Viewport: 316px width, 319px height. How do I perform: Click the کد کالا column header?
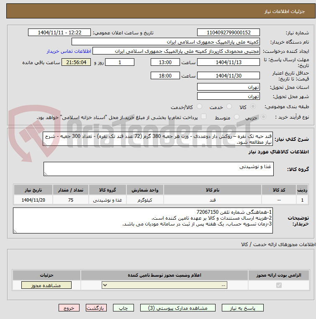[279, 190]
